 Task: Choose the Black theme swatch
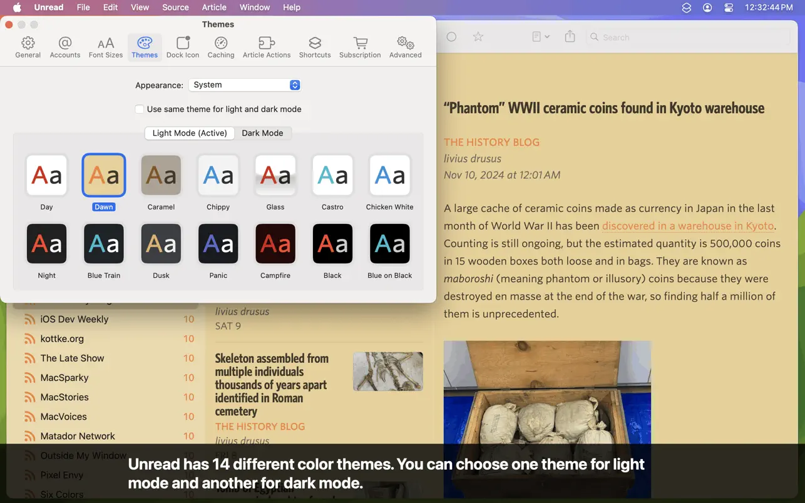coord(332,244)
